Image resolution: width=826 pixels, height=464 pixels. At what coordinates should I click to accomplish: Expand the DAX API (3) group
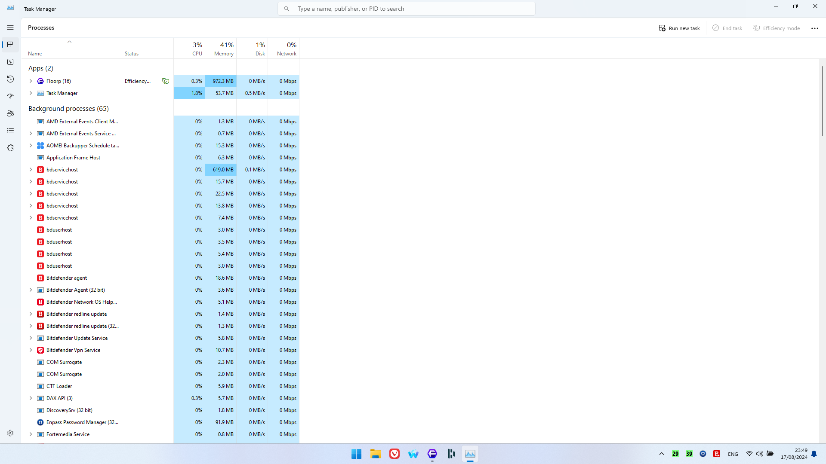point(31,398)
